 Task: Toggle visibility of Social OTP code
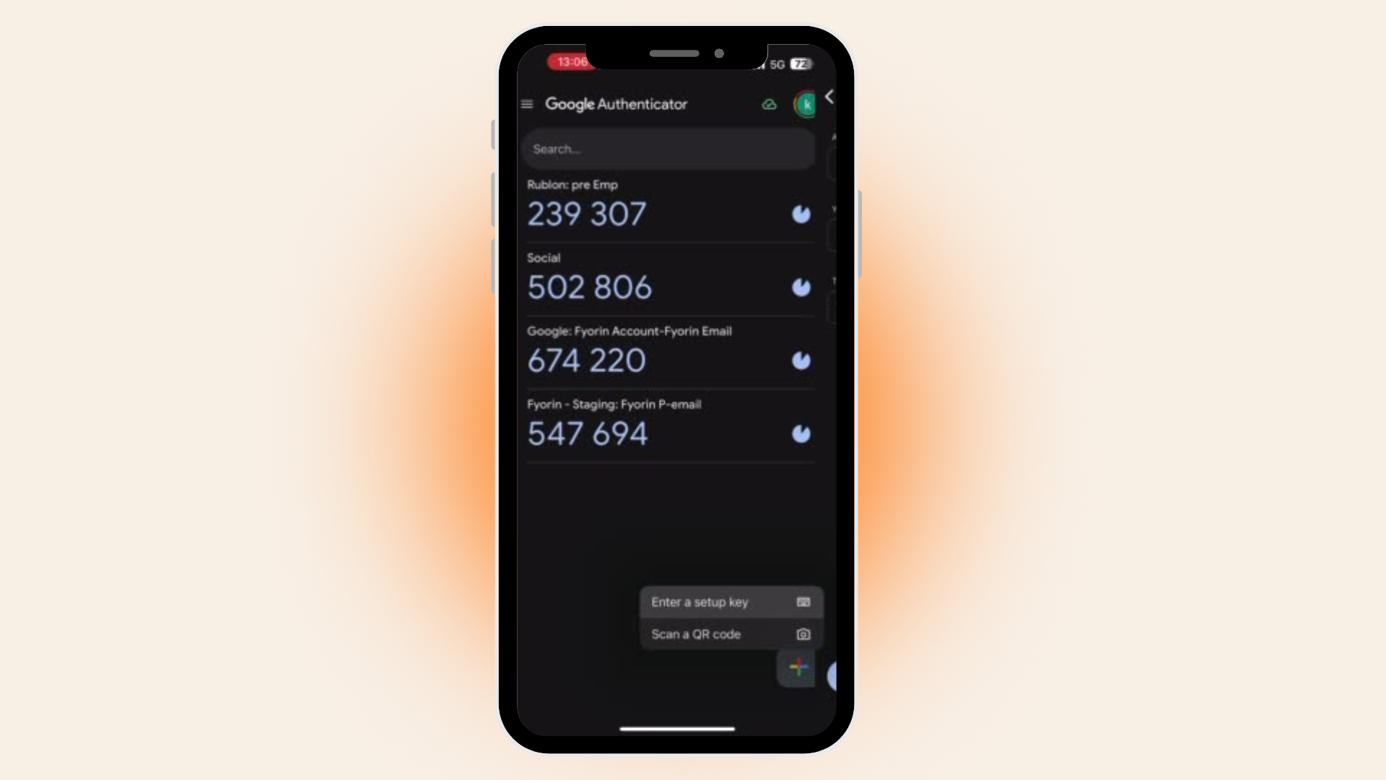tap(801, 287)
